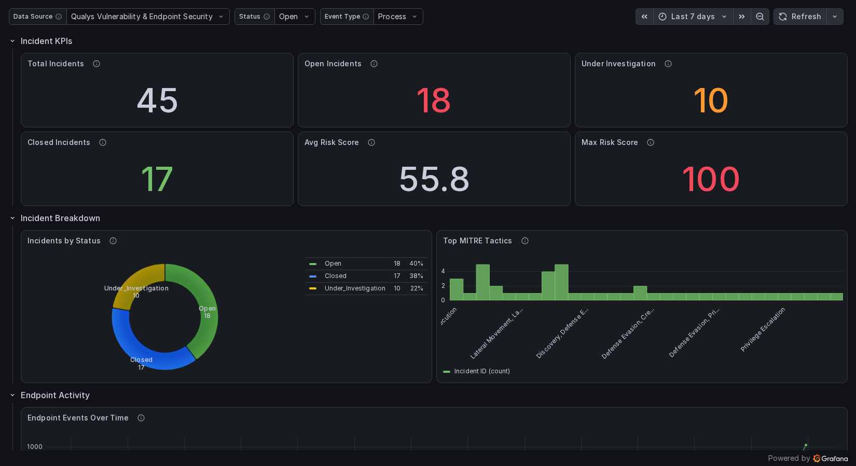Viewport: 856px width, 466px height.
Task: Click the Incidents by Status panel title
Action: (64, 241)
